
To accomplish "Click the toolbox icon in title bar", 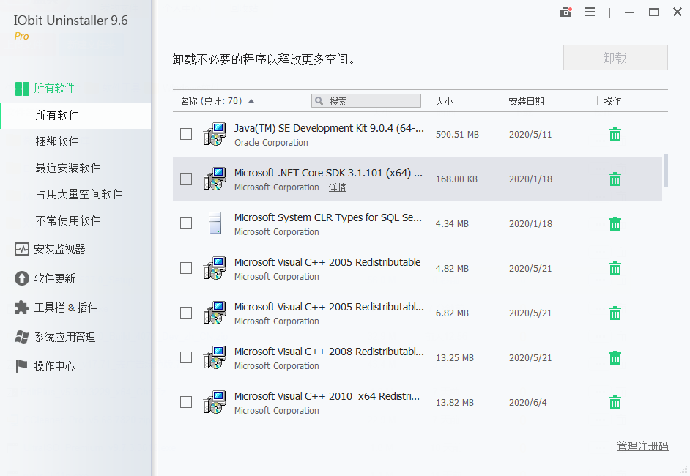I will [x=566, y=12].
